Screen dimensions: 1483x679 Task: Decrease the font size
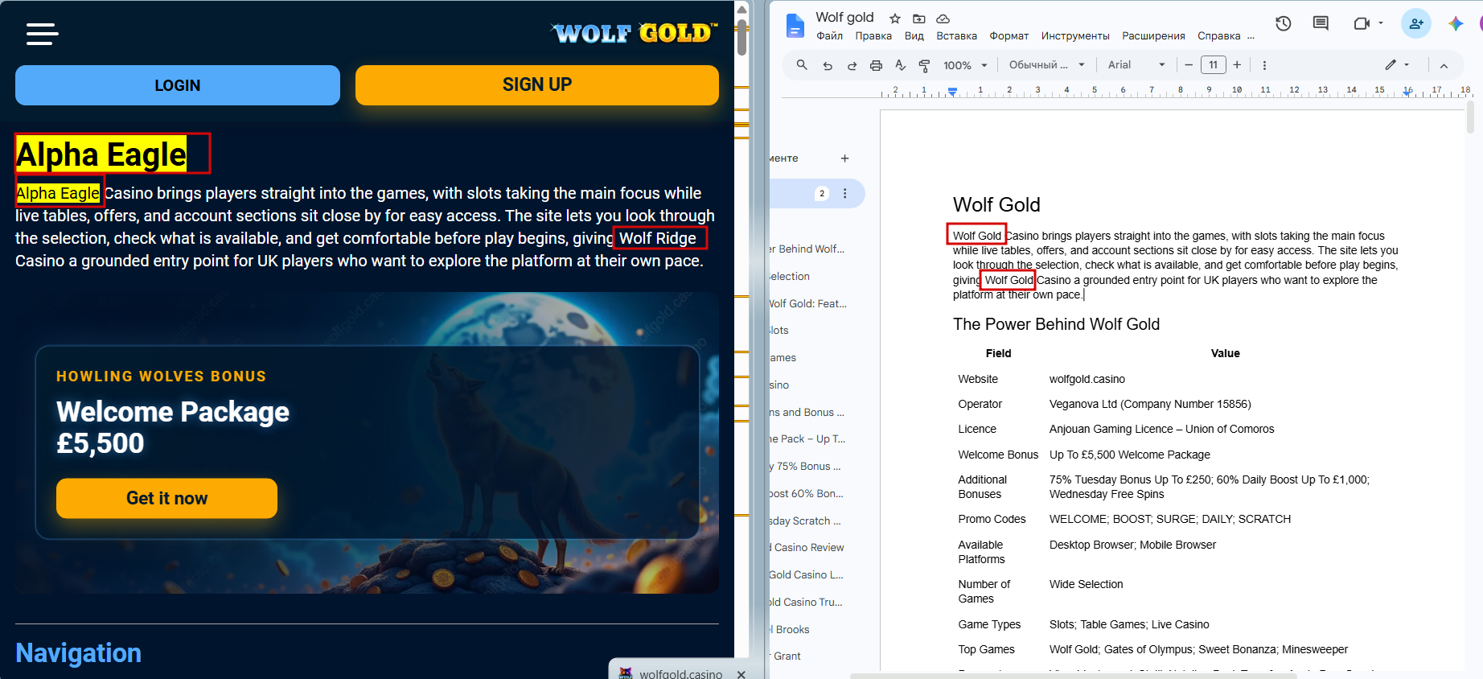(1189, 65)
